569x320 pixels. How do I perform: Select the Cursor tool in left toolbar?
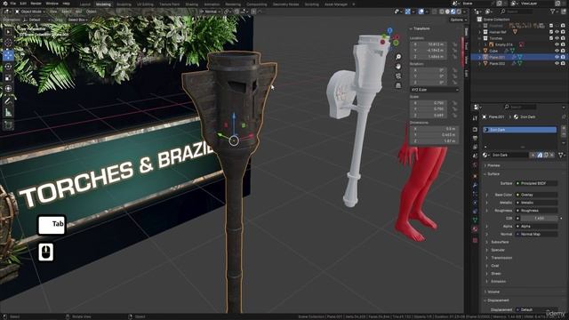[8, 44]
